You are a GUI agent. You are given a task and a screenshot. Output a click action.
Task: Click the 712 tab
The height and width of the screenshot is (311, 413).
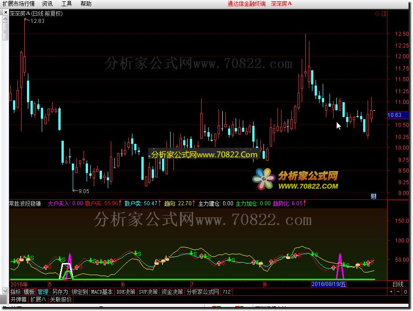point(227,292)
